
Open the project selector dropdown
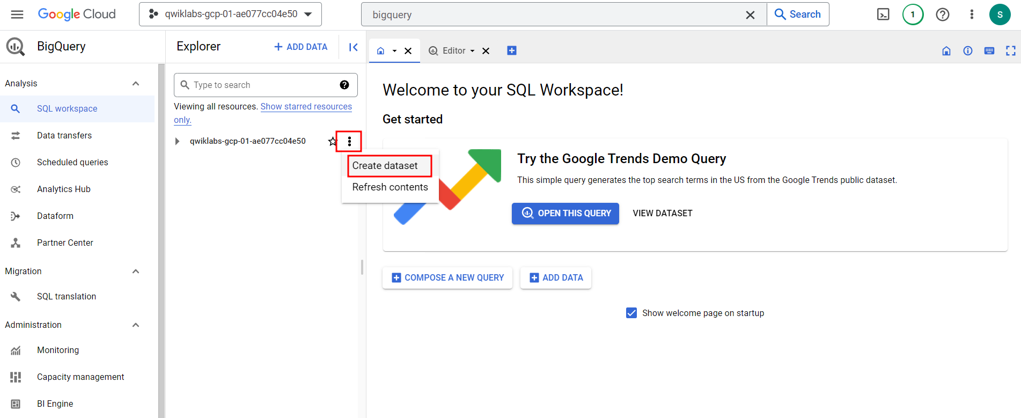click(230, 14)
